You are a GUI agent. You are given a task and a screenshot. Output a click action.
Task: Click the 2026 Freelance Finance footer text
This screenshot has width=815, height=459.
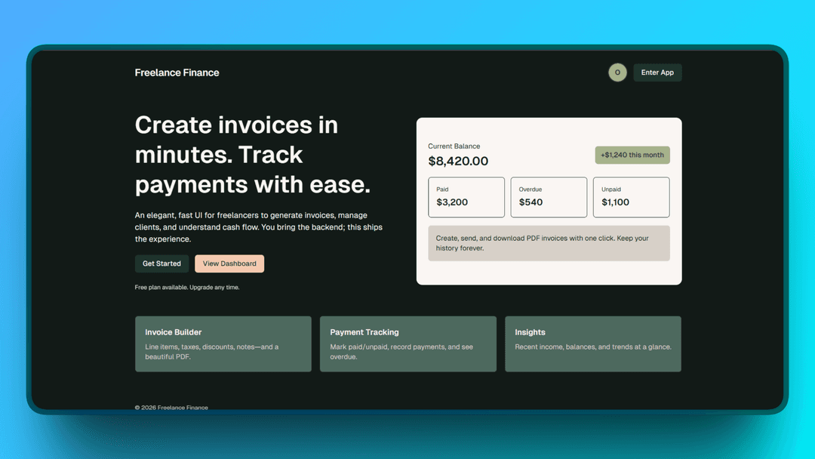pos(171,407)
